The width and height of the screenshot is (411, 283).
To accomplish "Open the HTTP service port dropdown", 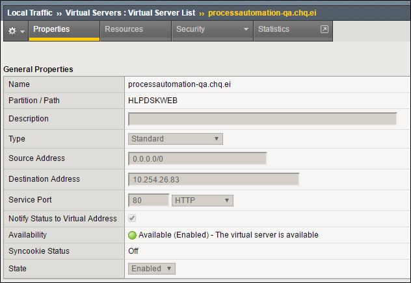I will (202, 201).
